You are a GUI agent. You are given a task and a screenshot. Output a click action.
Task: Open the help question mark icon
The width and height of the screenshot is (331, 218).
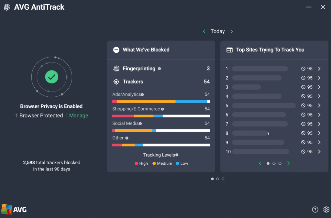click(x=315, y=209)
